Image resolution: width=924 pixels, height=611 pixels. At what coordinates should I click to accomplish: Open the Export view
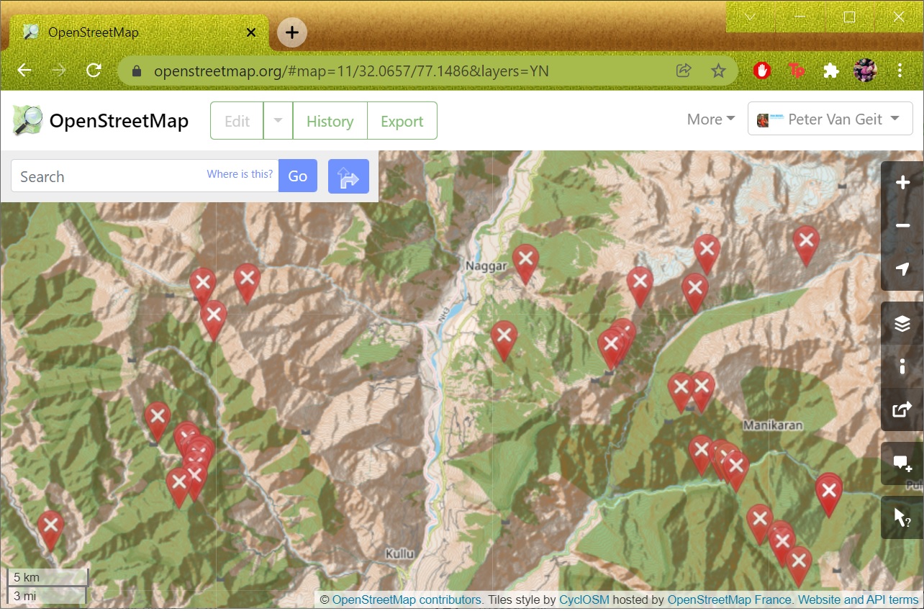[402, 121]
